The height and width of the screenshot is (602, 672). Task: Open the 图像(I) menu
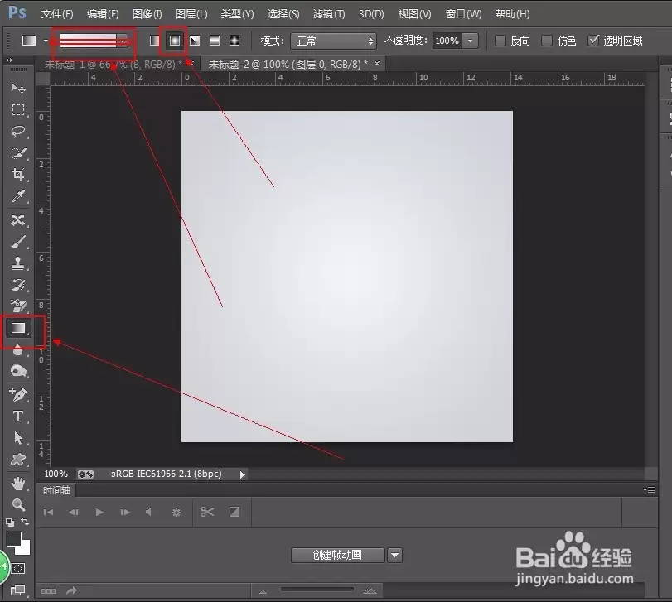click(x=147, y=14)
